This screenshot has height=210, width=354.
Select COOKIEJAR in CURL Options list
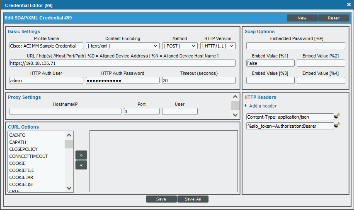(x=36, y=177)
